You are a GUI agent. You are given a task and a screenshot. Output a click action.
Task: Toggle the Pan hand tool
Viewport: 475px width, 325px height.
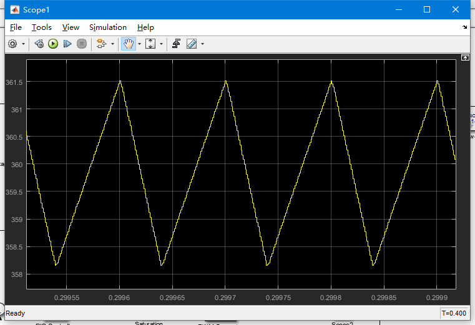(128, 44)
